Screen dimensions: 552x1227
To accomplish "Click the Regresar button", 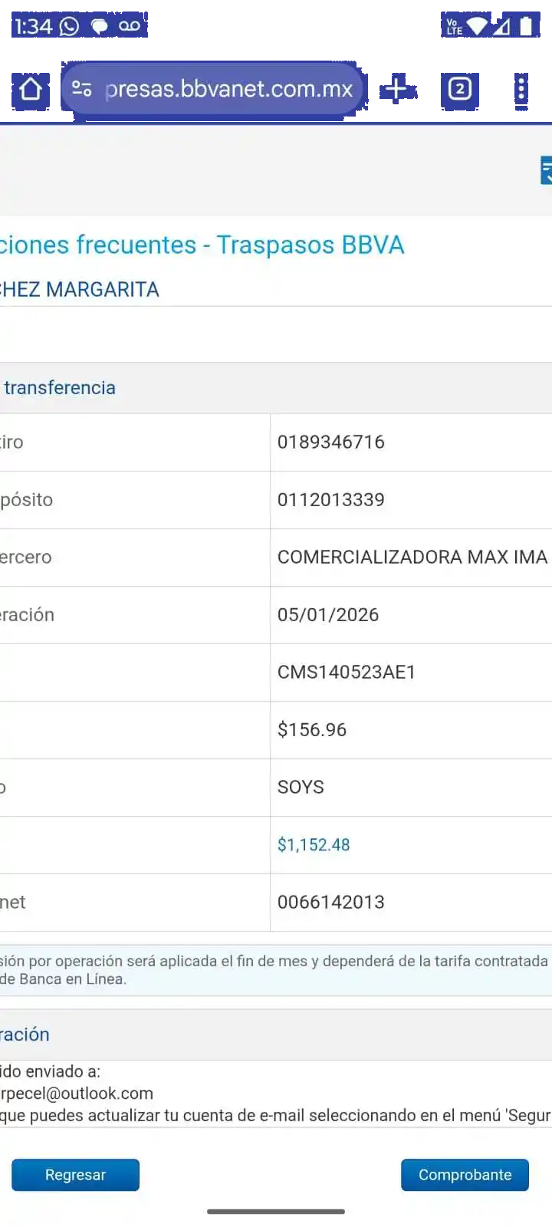I will [x=75, y=1175].
